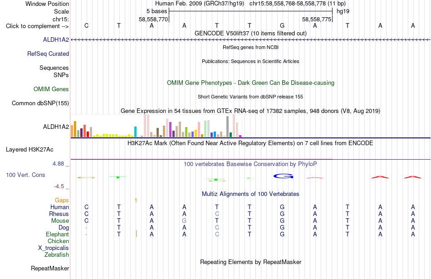Screen dimensions: 431x279
Task: Open the RefSeq Curated track label
Action: coord(48,54)
